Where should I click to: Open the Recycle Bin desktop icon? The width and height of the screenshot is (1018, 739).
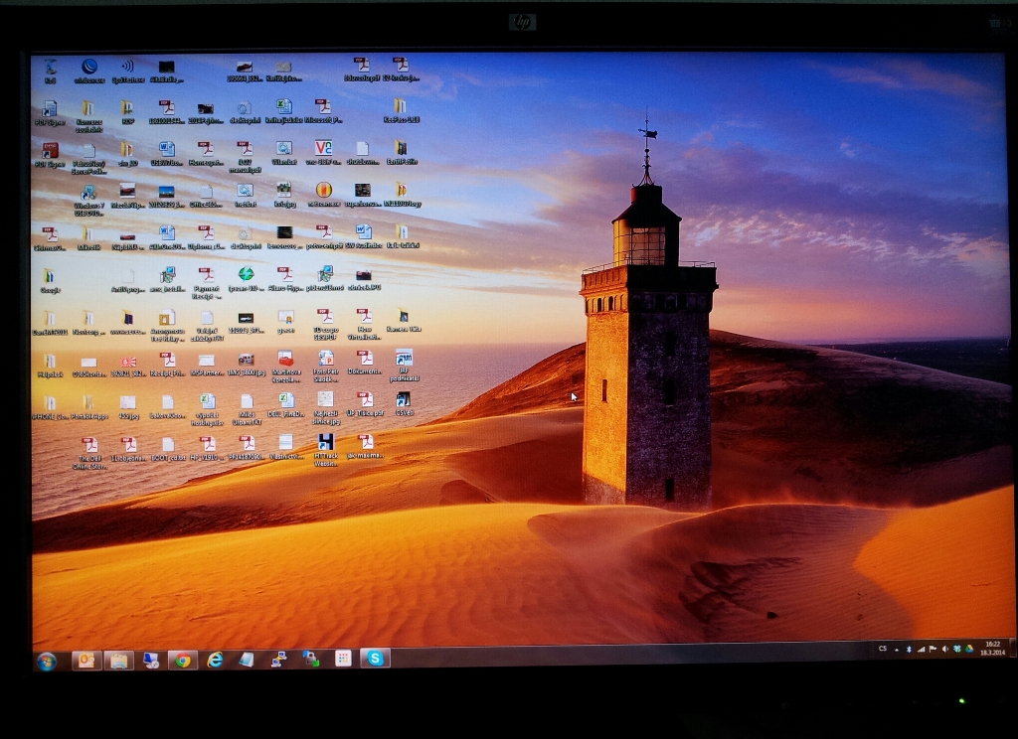[49, 68]
